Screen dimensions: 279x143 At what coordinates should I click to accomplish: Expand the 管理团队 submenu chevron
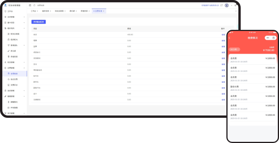24,45
